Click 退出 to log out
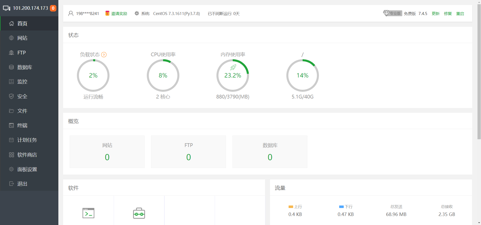 tap(22, 184)
